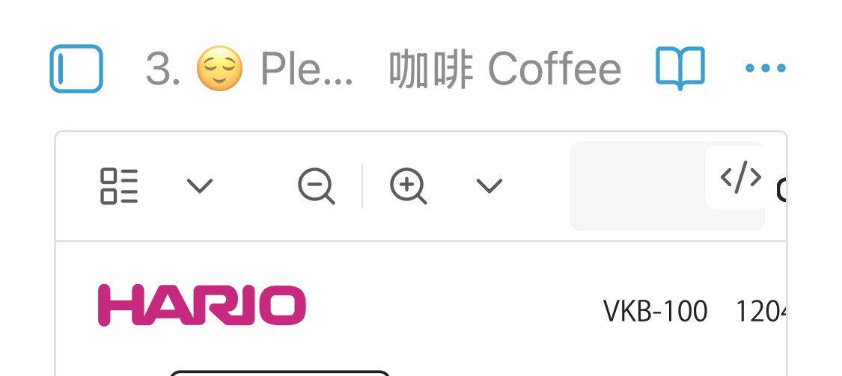Viewport: 842px width, 376px height.
Task: Switch to the code view icon
Action: point(740,178)
